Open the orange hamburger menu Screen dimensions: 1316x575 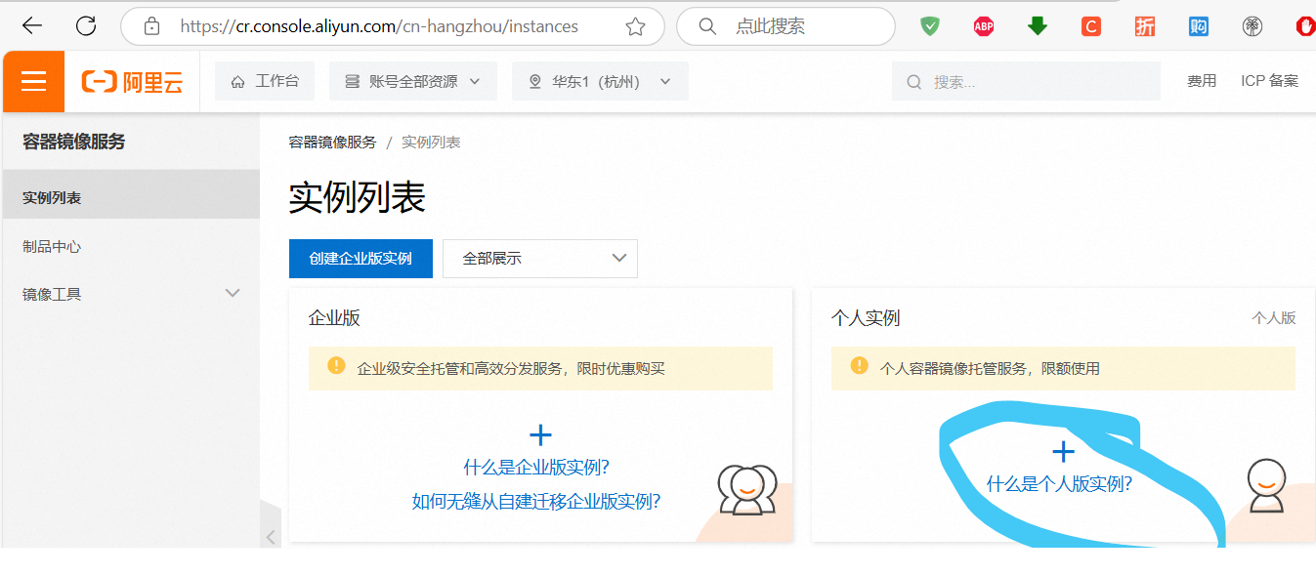(34, 81)
